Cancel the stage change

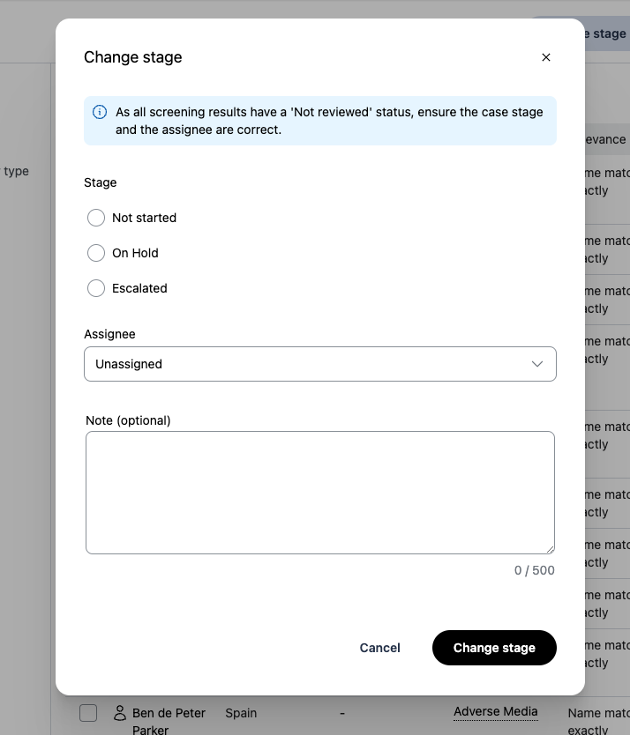point(379,648)
